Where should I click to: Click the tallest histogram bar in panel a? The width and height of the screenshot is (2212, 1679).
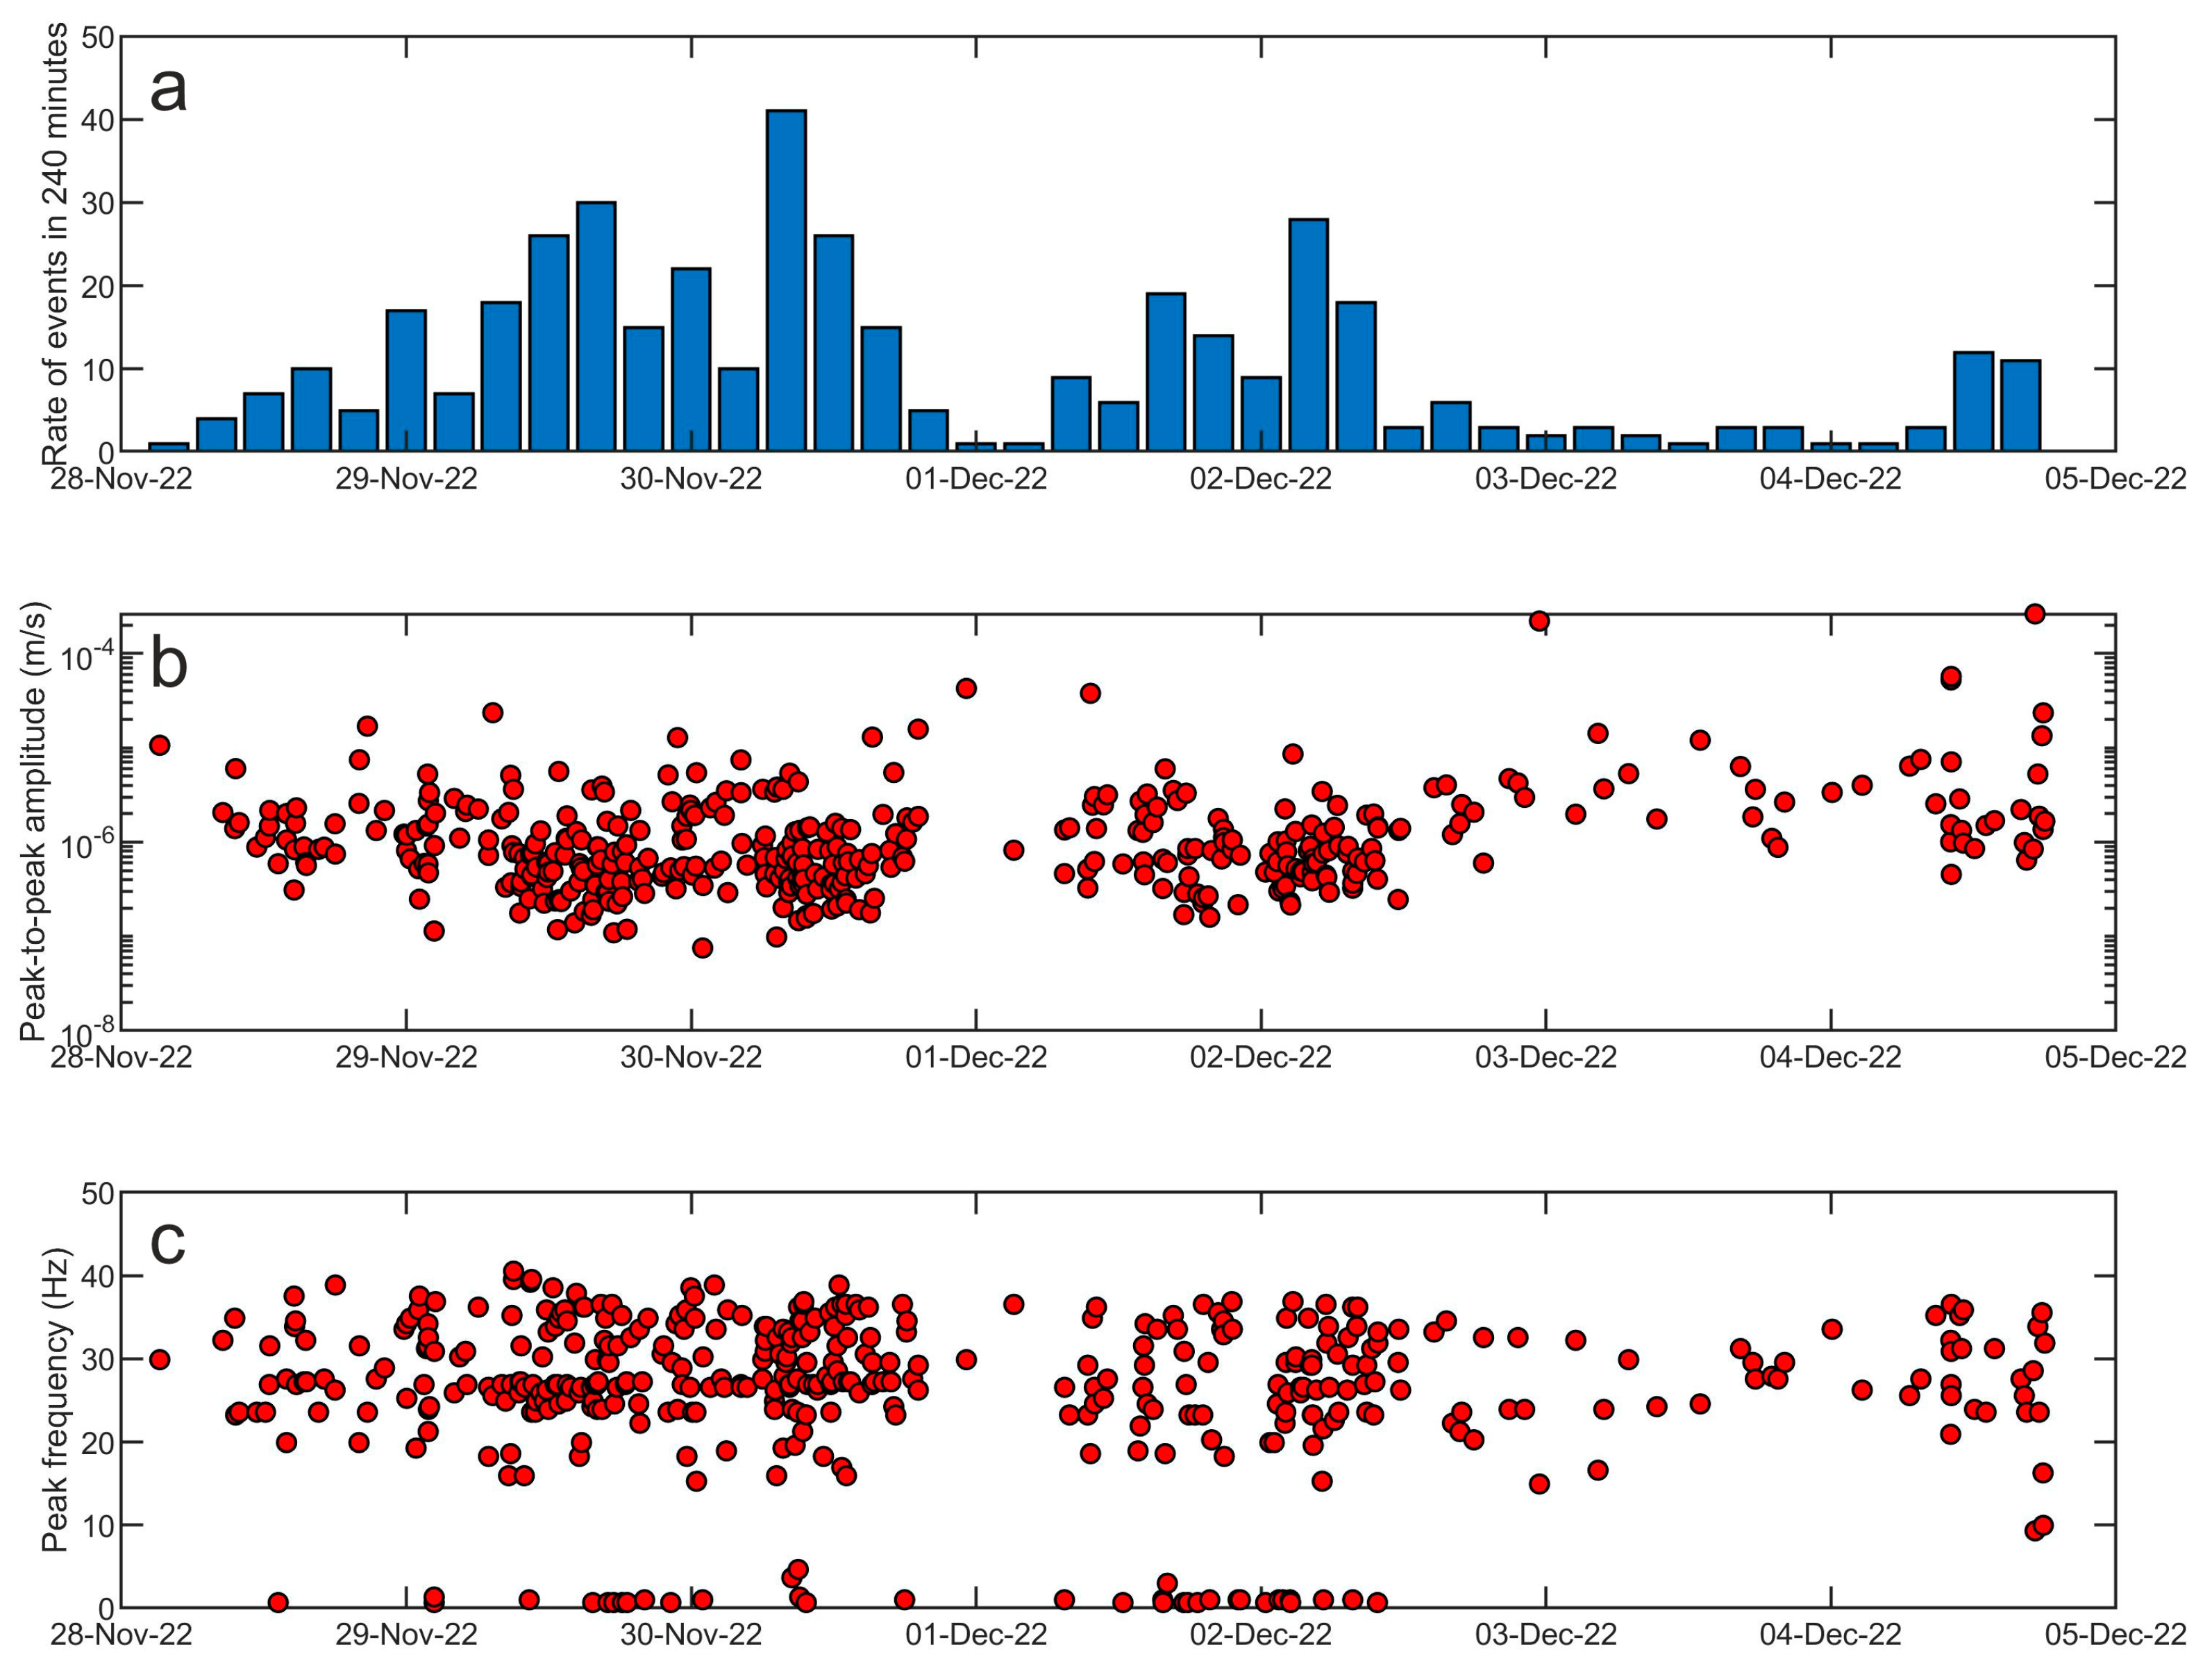786,280
